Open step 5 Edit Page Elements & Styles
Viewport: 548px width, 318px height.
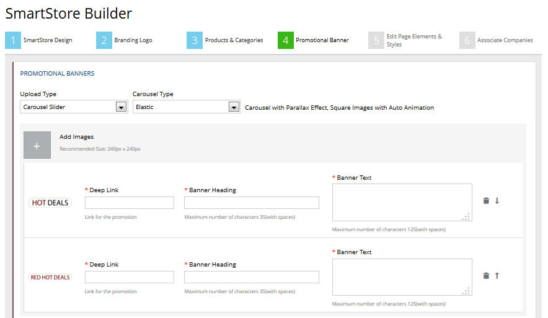(406, 40)
